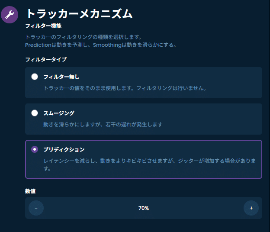Click the 70% value display

point(144,208)
